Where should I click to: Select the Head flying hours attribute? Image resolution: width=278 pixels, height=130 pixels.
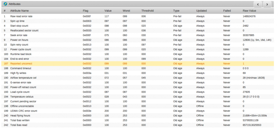(x=20, y=116)
